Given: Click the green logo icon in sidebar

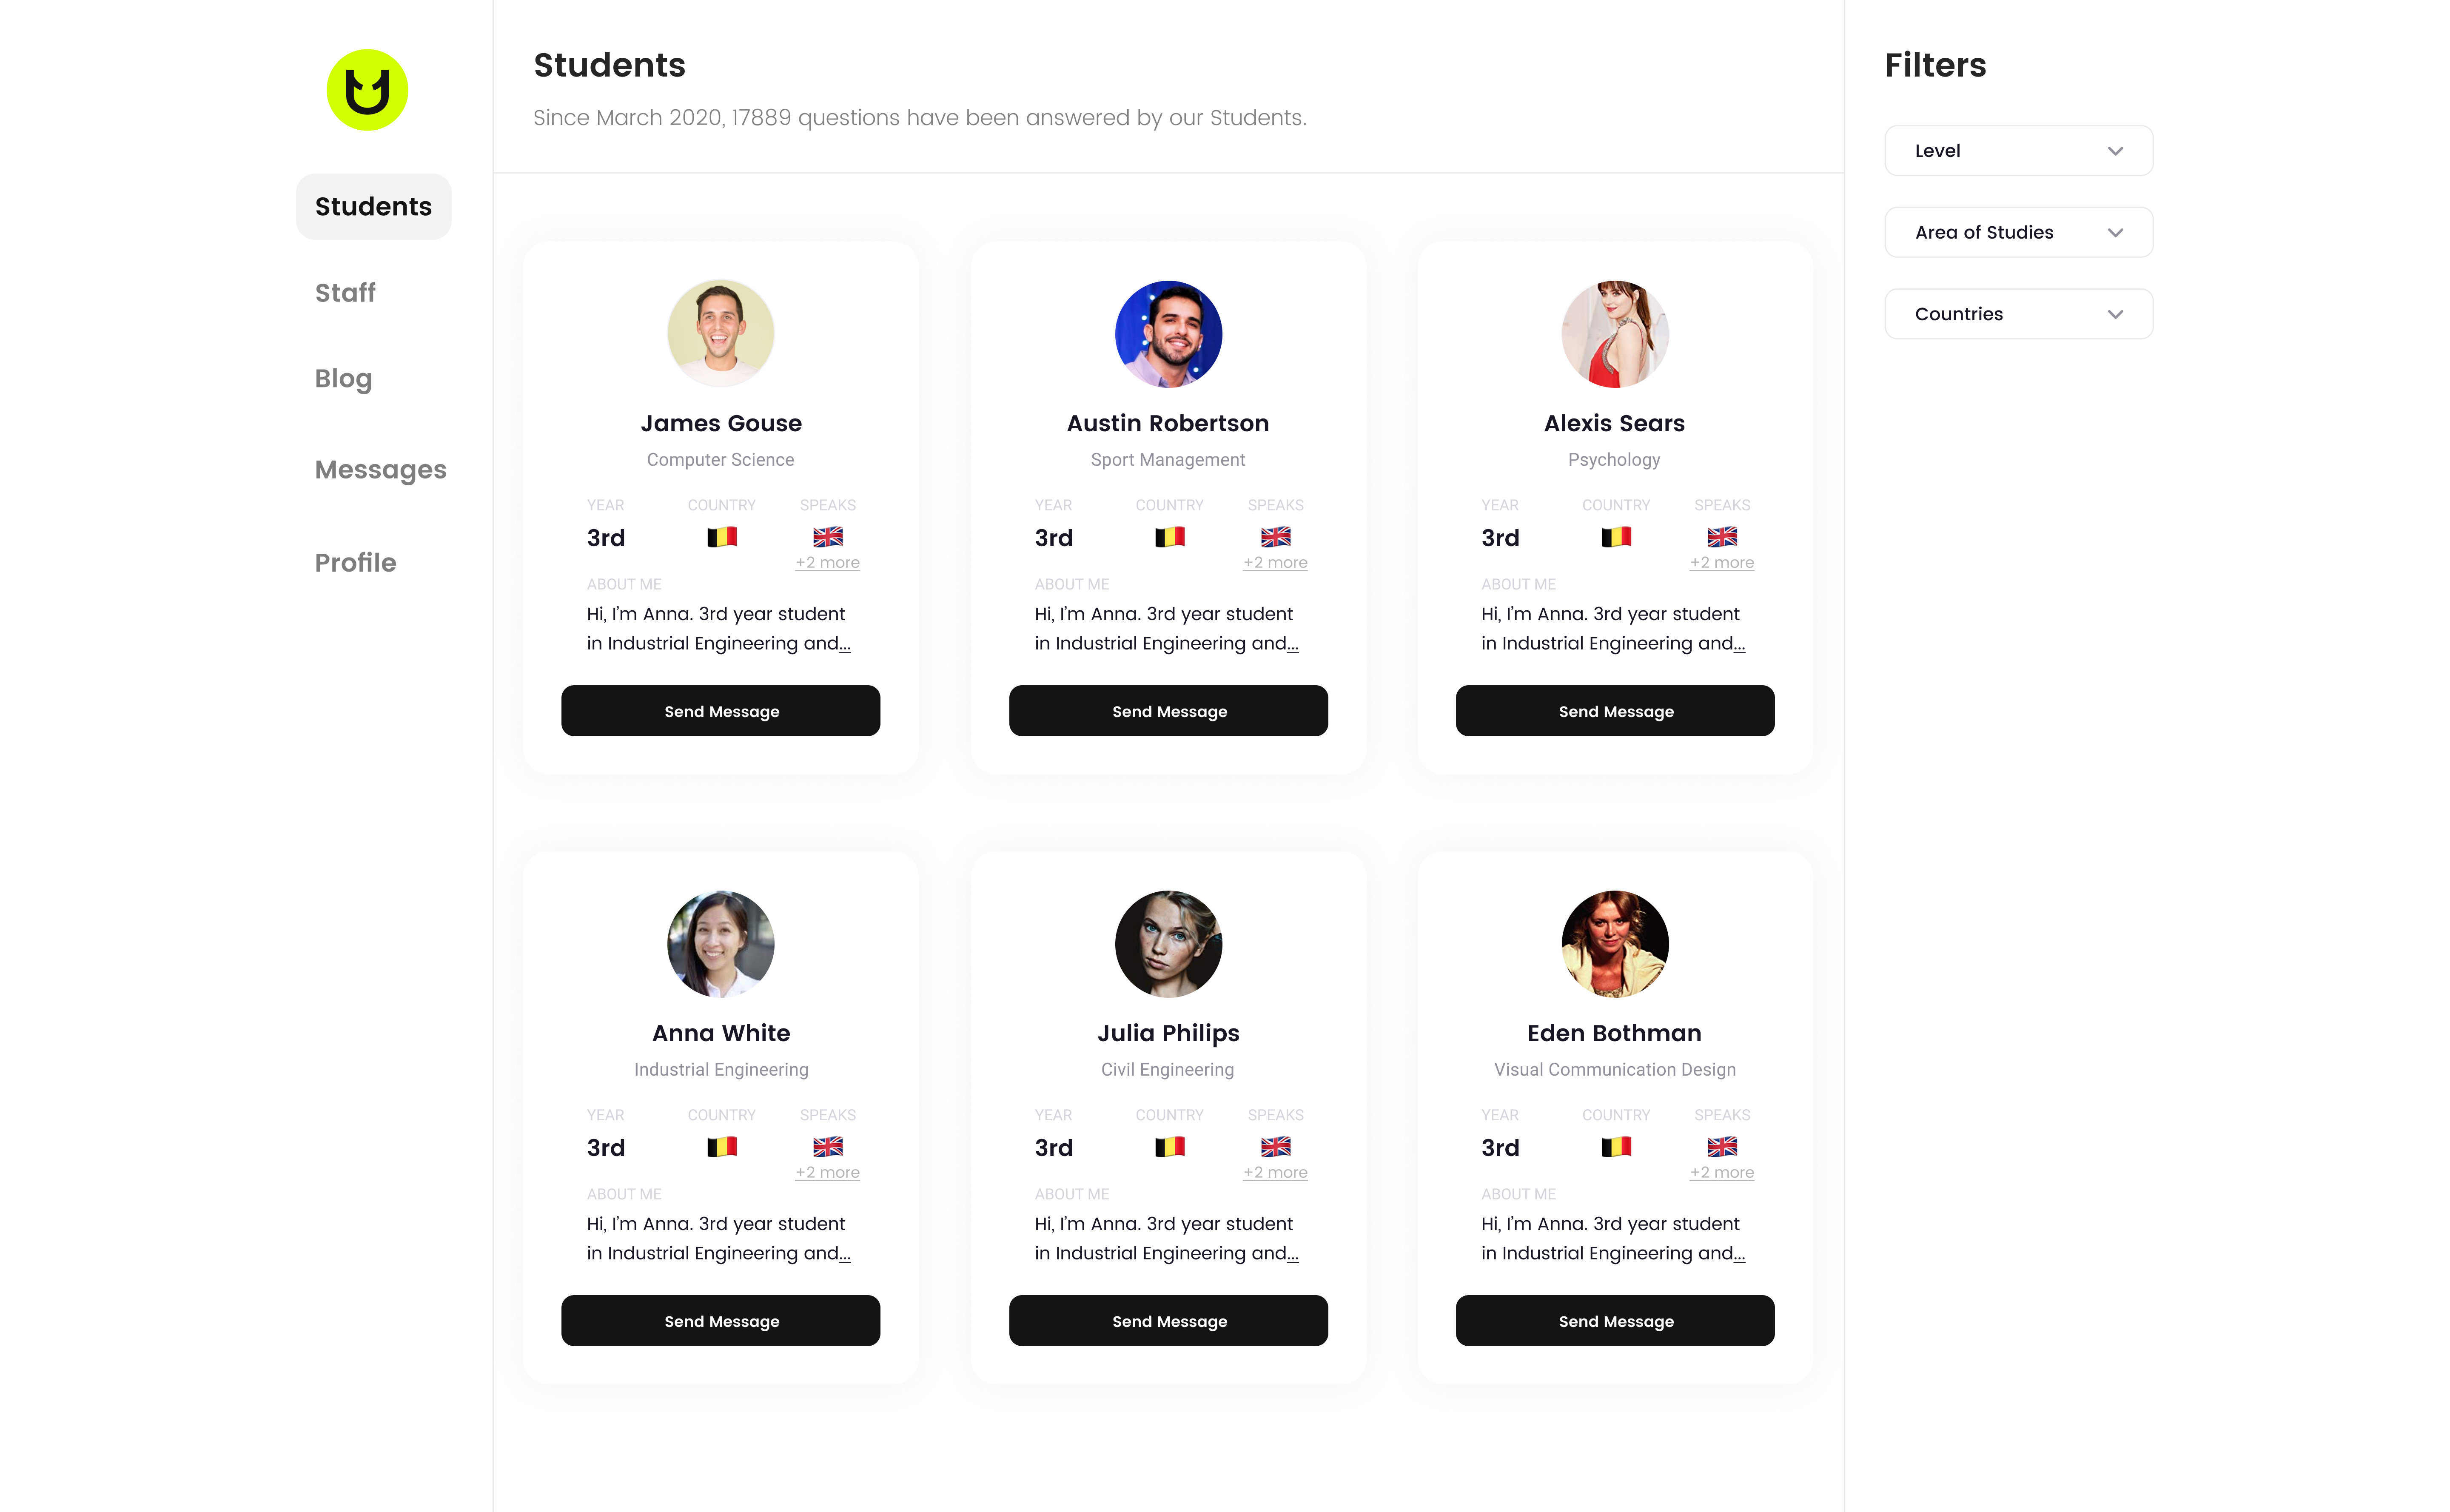Looking at the screenshot, I should coord(367,90).
